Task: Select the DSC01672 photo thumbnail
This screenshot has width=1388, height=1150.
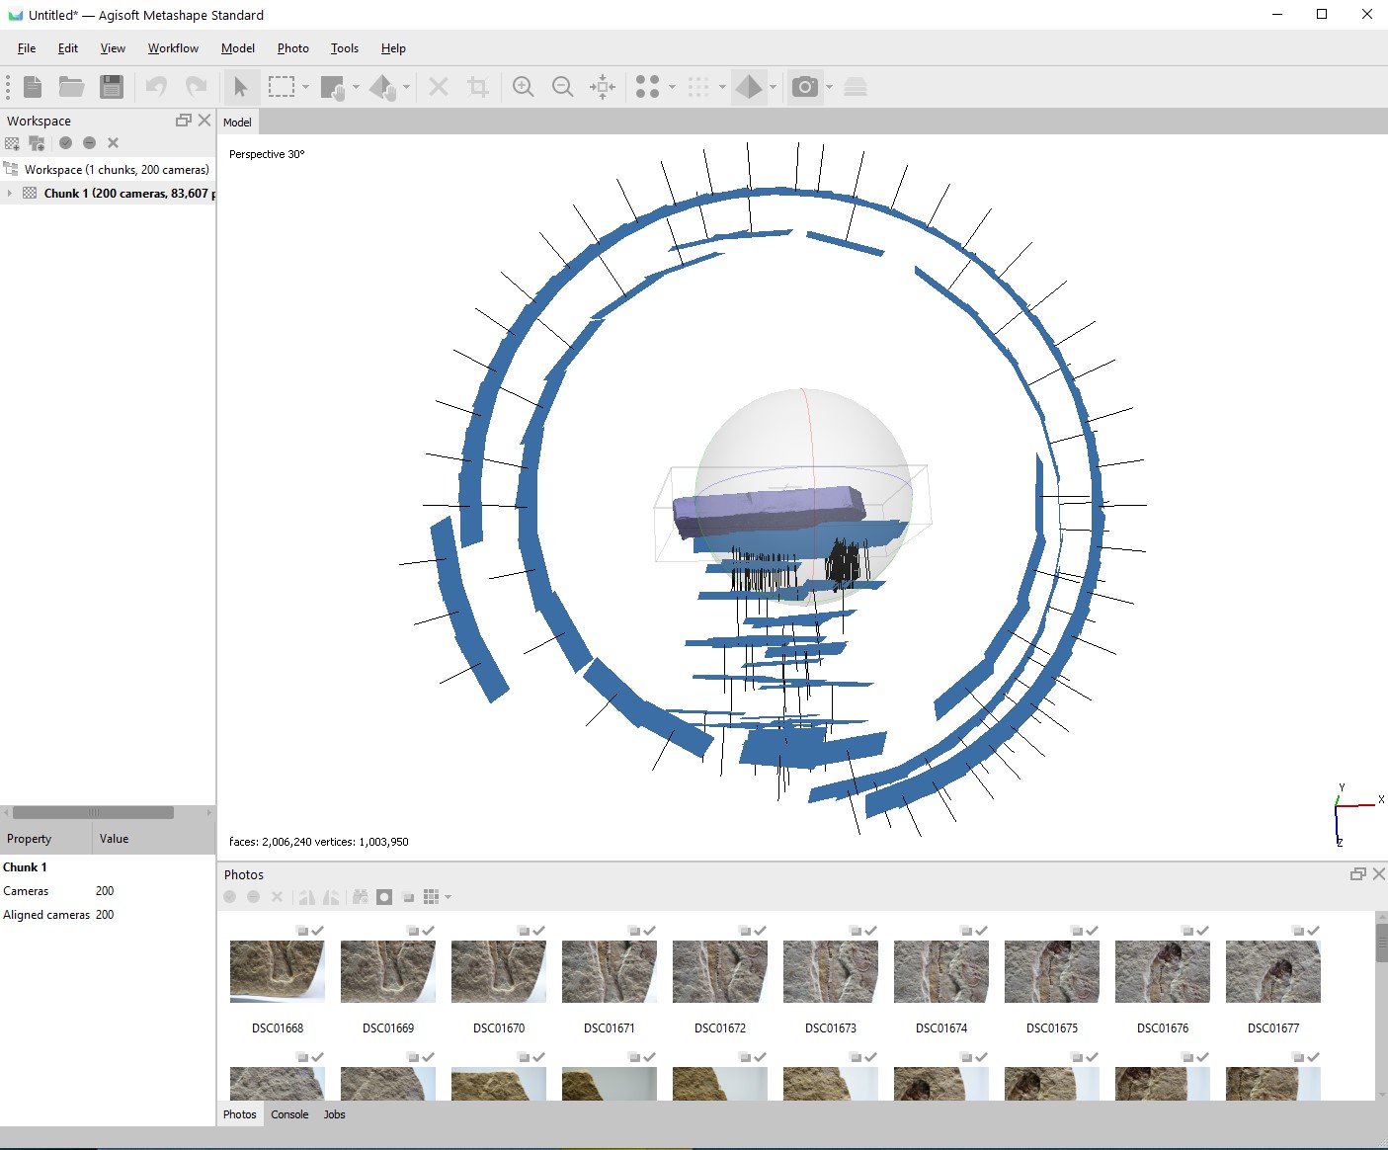Action: pos(719,972)
